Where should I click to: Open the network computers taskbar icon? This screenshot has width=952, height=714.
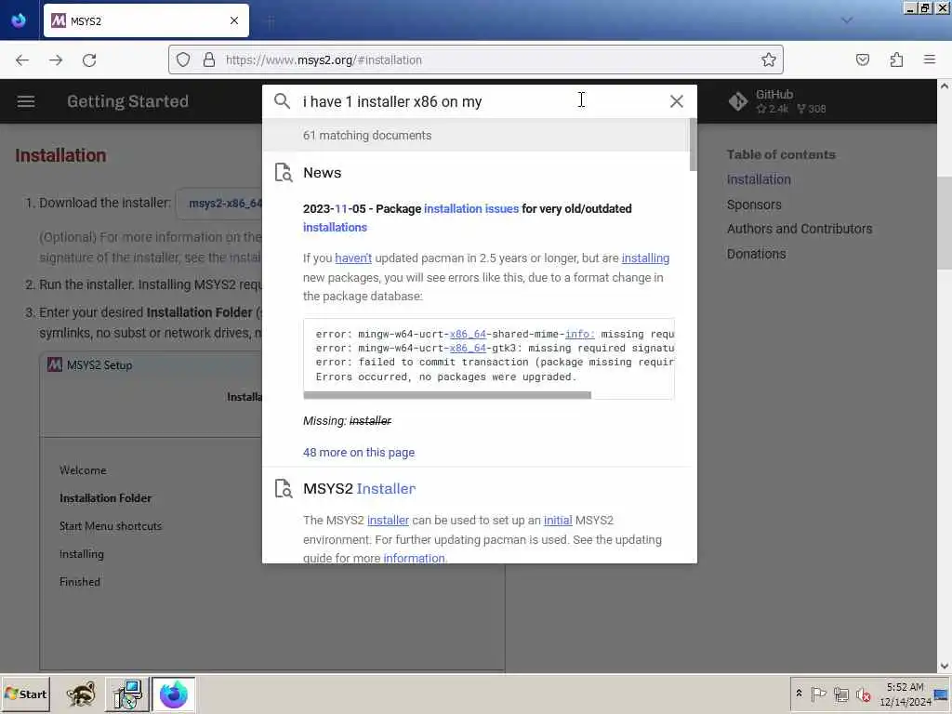pos(127,694)
